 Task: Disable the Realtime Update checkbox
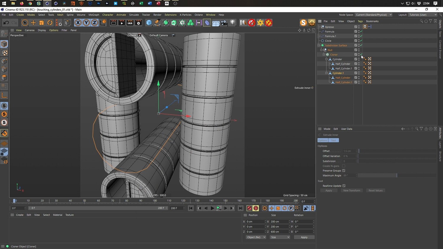[x=344, y=186]
